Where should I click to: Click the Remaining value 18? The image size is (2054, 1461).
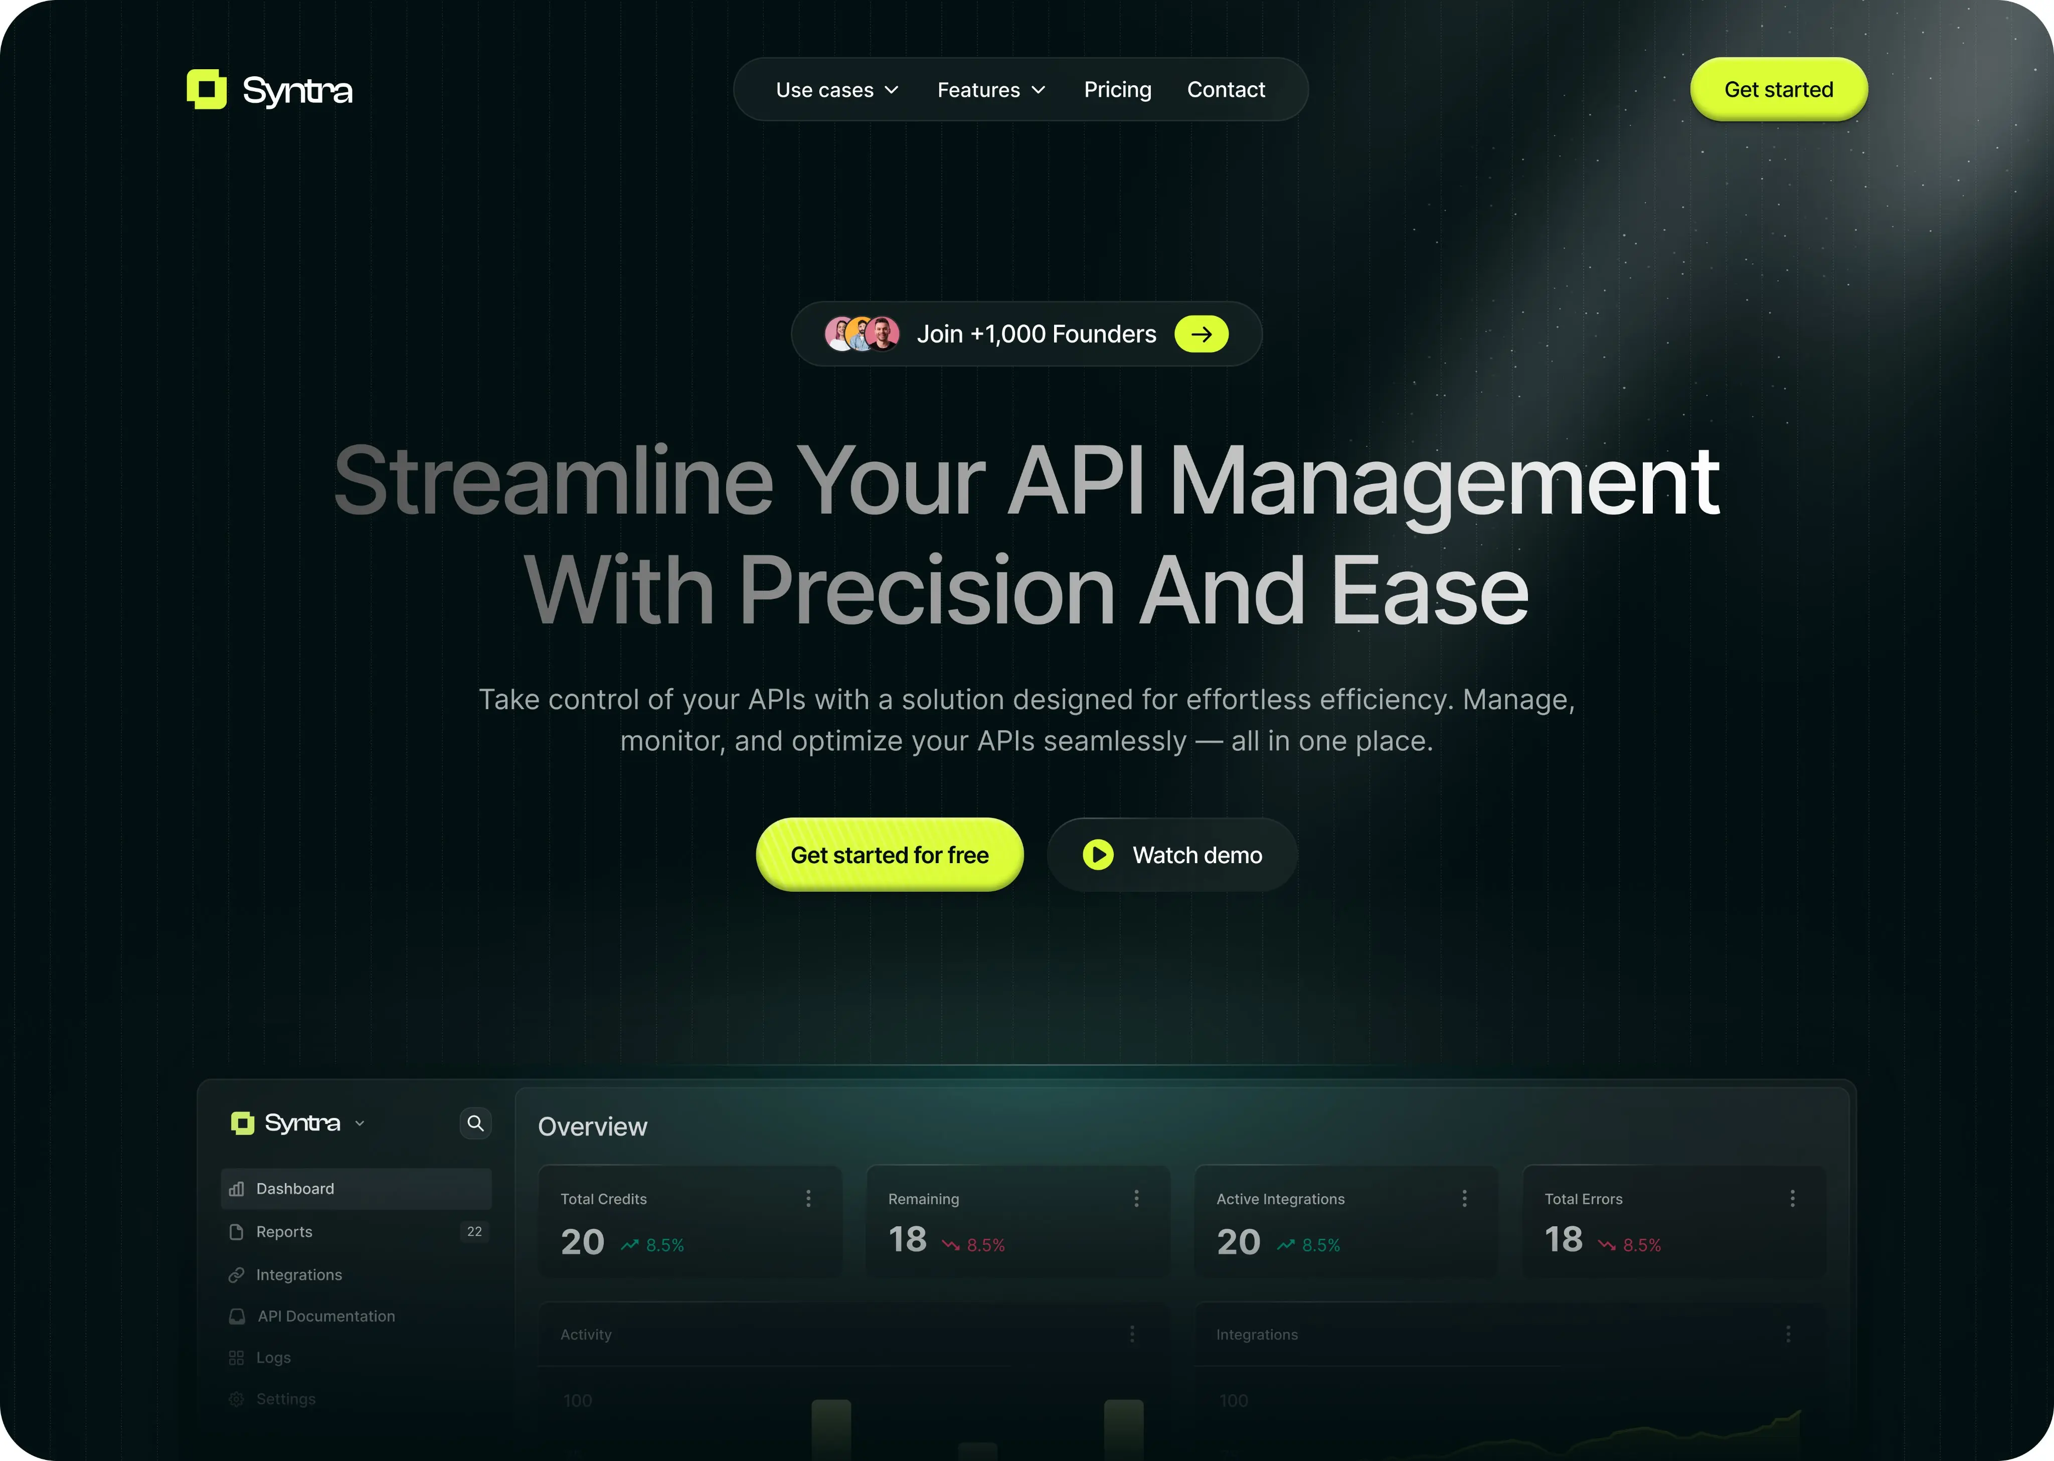point(907,1240)
